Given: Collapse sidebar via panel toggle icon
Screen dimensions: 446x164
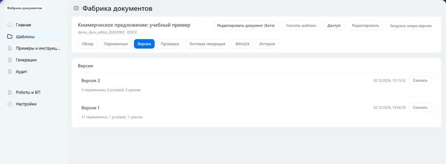Looking at the screenshot, I should (x=76, y=8).
